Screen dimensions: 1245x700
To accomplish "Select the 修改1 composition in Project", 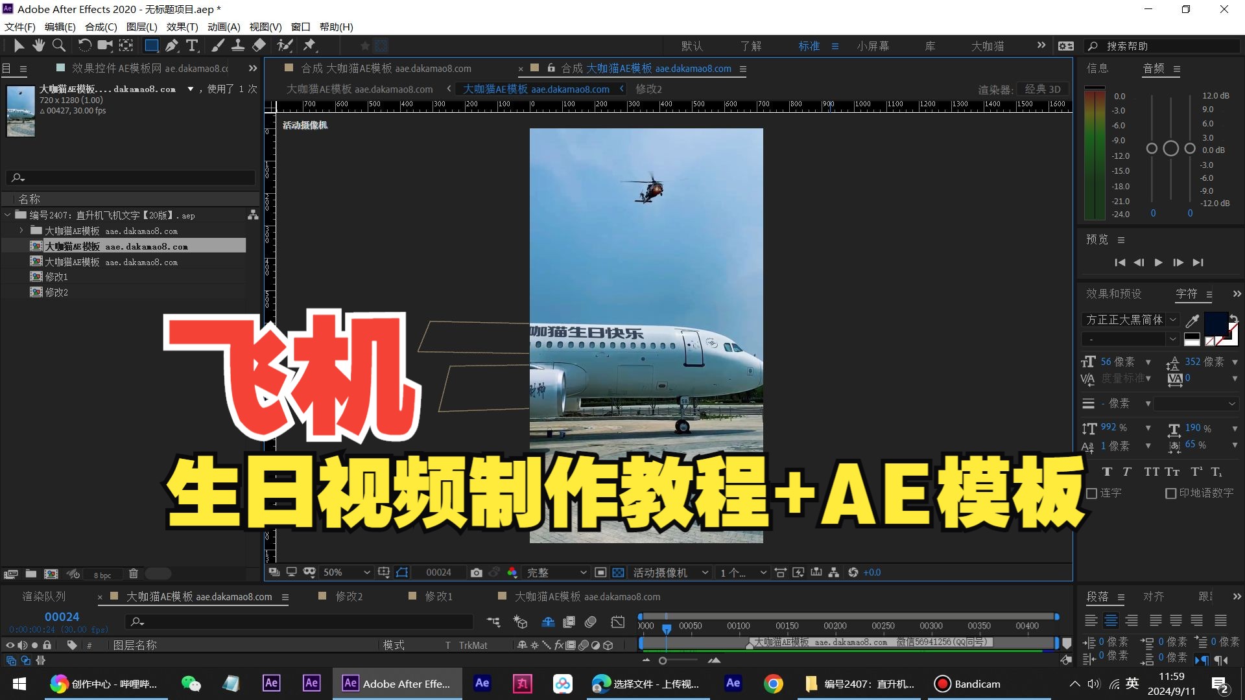I will [56, 277].
